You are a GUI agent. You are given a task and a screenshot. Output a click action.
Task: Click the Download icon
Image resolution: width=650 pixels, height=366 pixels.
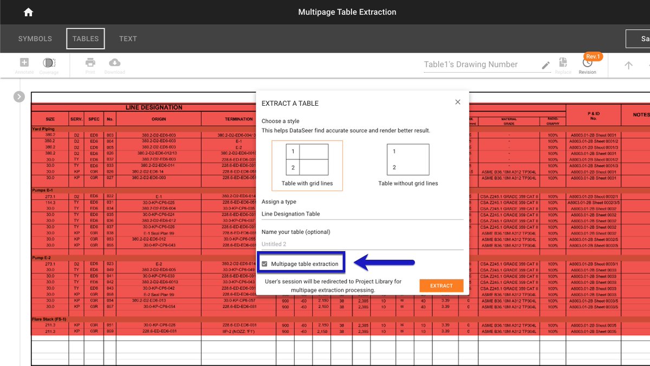tap(114, 62)
